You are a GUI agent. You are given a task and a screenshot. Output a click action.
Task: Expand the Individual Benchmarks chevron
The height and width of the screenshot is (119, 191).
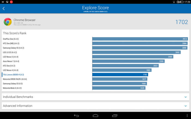186,97
